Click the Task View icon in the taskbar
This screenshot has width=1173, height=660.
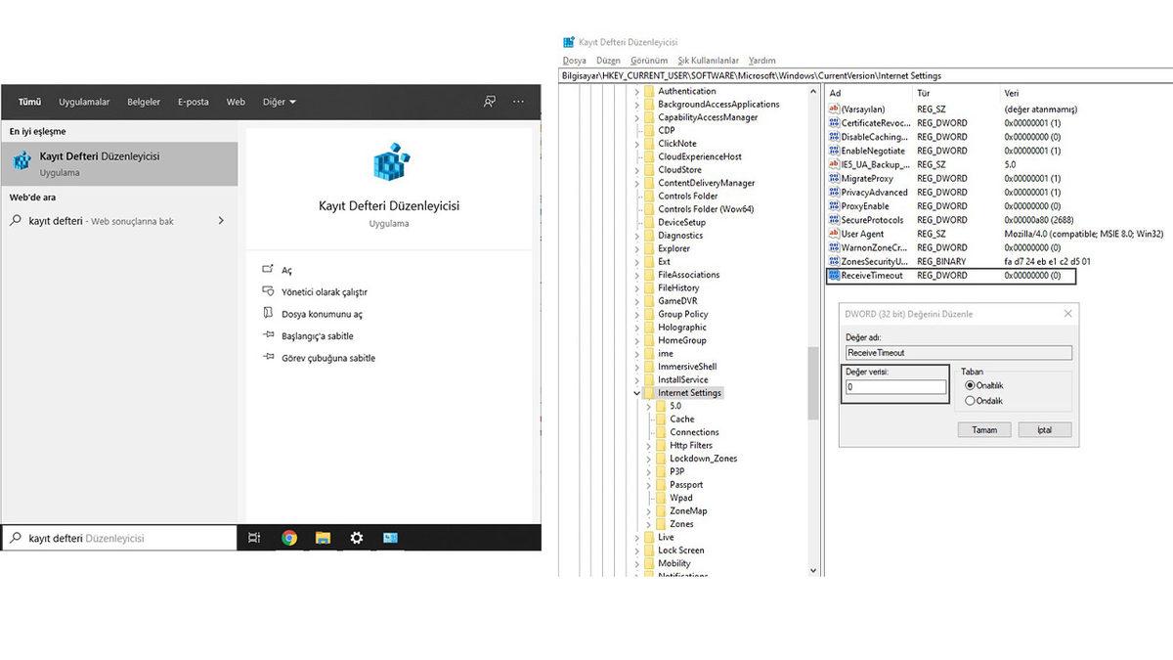click(x=254, y=538)
